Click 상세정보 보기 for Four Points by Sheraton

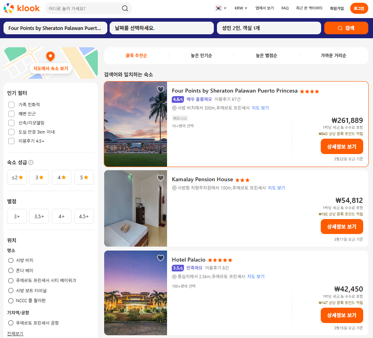coord(342,147)
